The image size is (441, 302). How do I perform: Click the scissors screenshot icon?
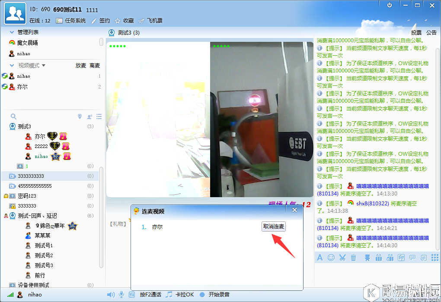tap(342, 258)
